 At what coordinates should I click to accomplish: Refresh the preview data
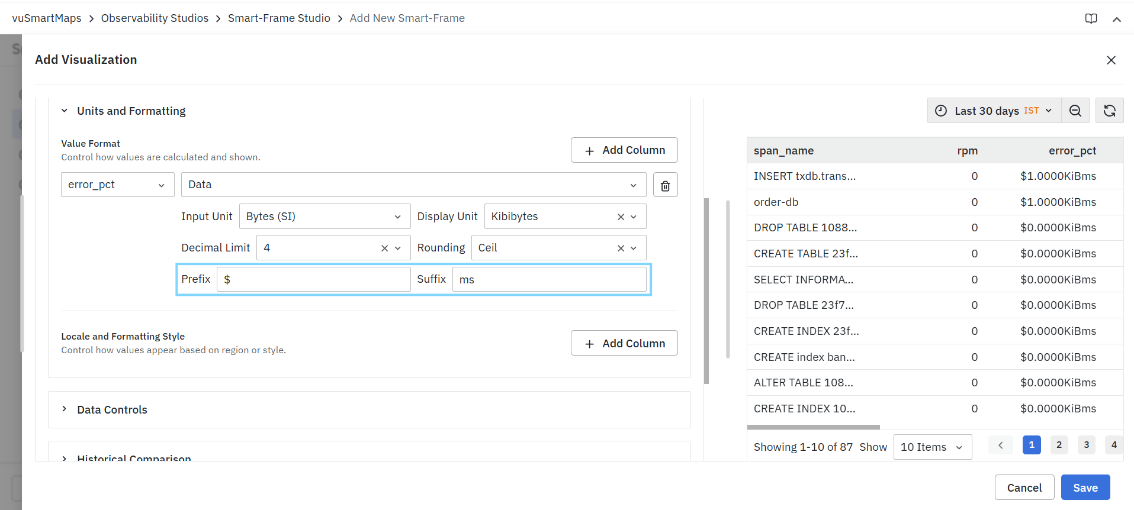(1110, 111)
